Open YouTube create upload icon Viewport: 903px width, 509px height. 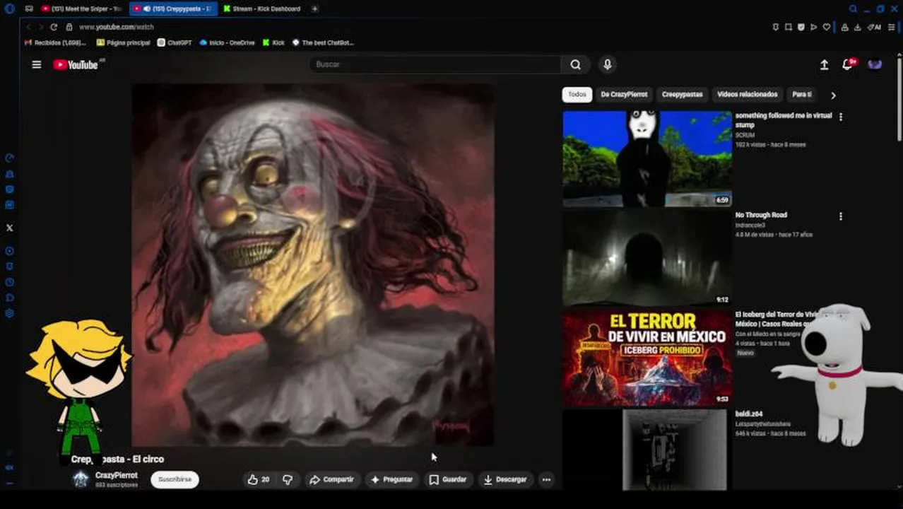[824, 64]
